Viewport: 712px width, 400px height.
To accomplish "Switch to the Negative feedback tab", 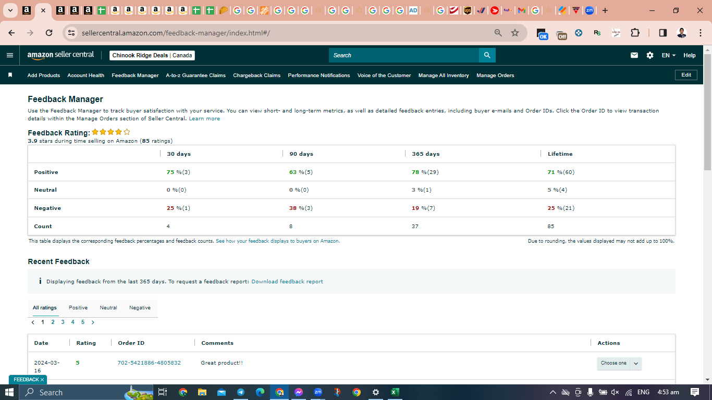I will click(x=140, y=308).
